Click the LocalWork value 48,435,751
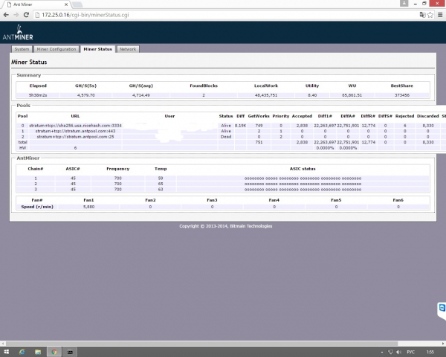 click(x=266, y=95)
